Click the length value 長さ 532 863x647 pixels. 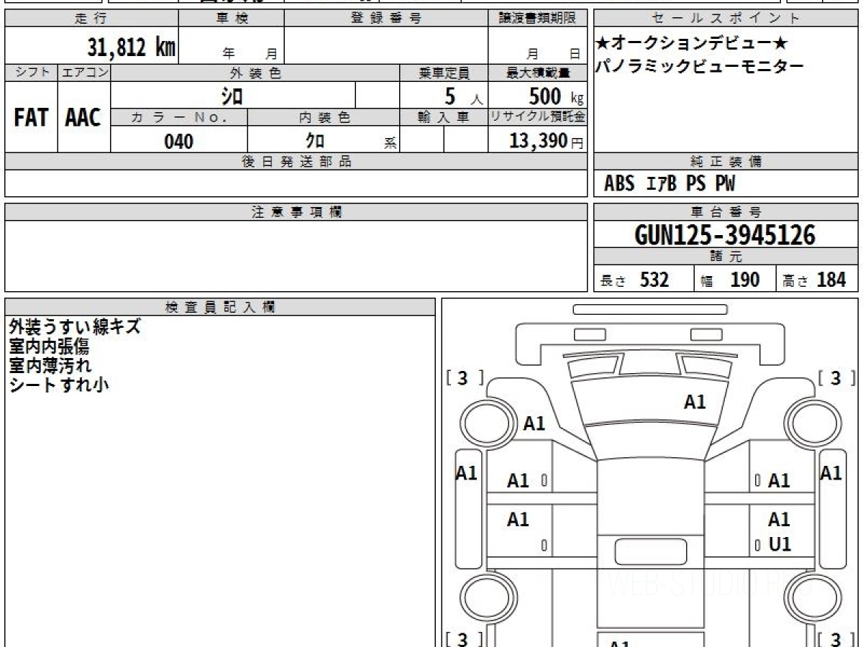click(634, 280)
